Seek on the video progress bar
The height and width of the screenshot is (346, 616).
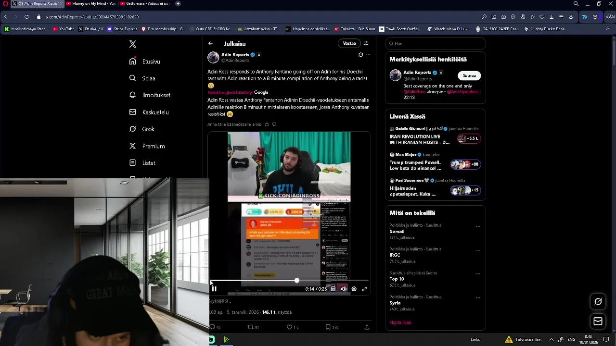click(289, 280)
